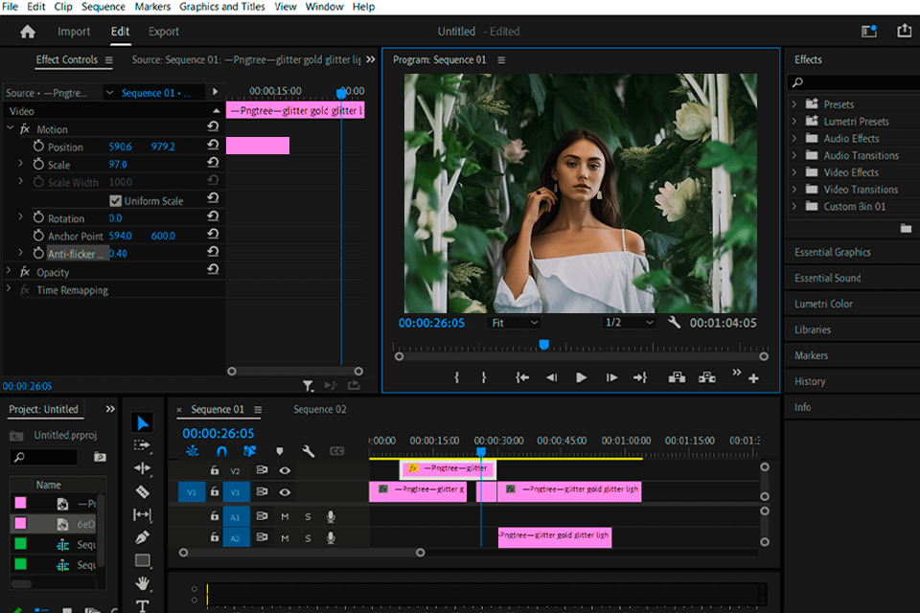Toggle Linked Selection in timeline

click(x=250, y=451)
